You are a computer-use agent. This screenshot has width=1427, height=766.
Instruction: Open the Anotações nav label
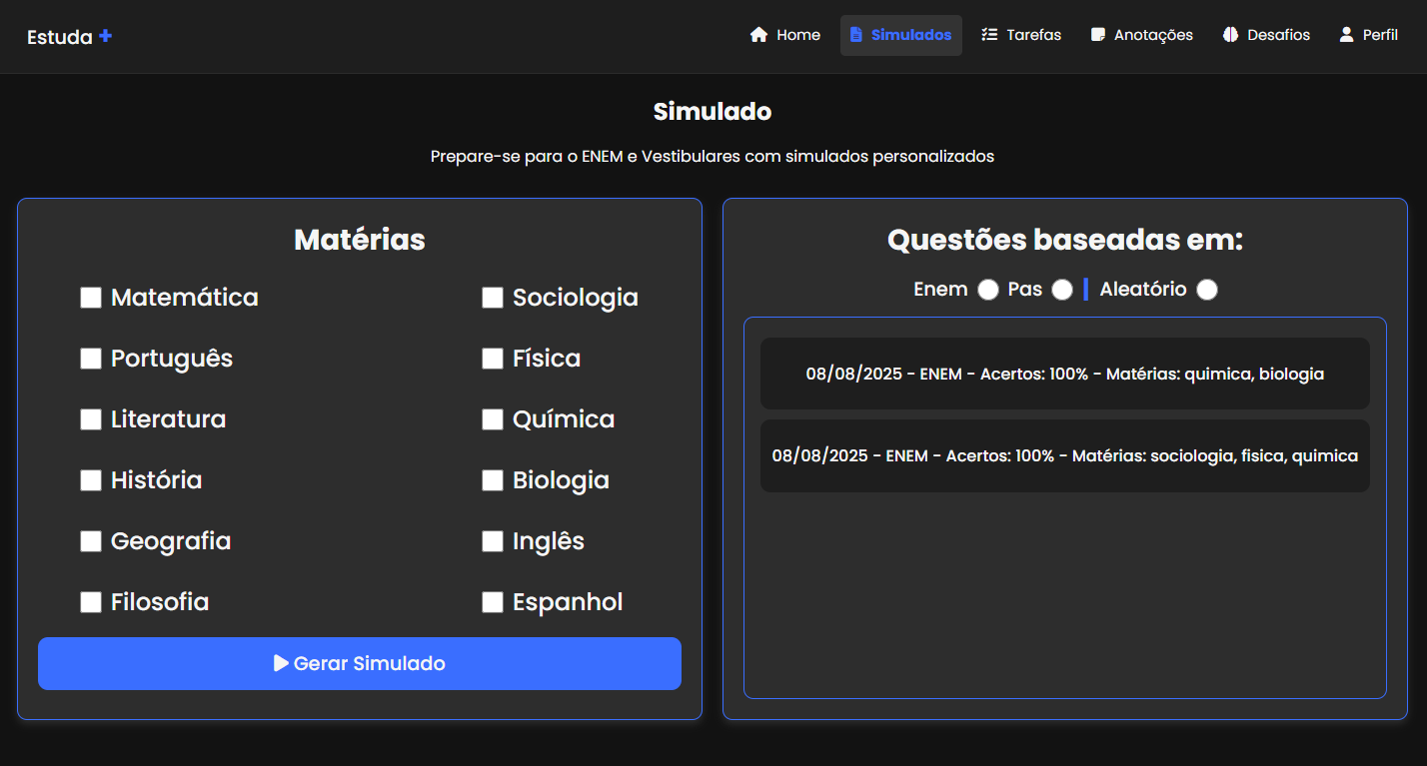pos(1153,35)
